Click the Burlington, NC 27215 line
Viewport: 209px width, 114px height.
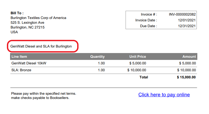coord(27,27)
